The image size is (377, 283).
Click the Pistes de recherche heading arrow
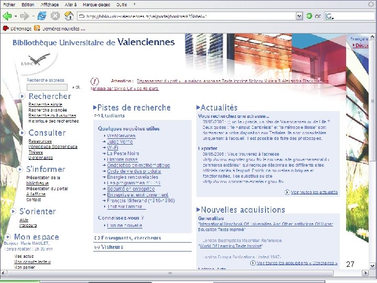[x=95, y=107]
